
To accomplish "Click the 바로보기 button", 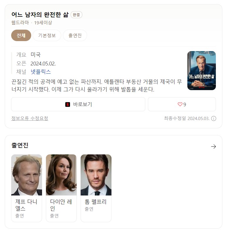I will (78, 104).
